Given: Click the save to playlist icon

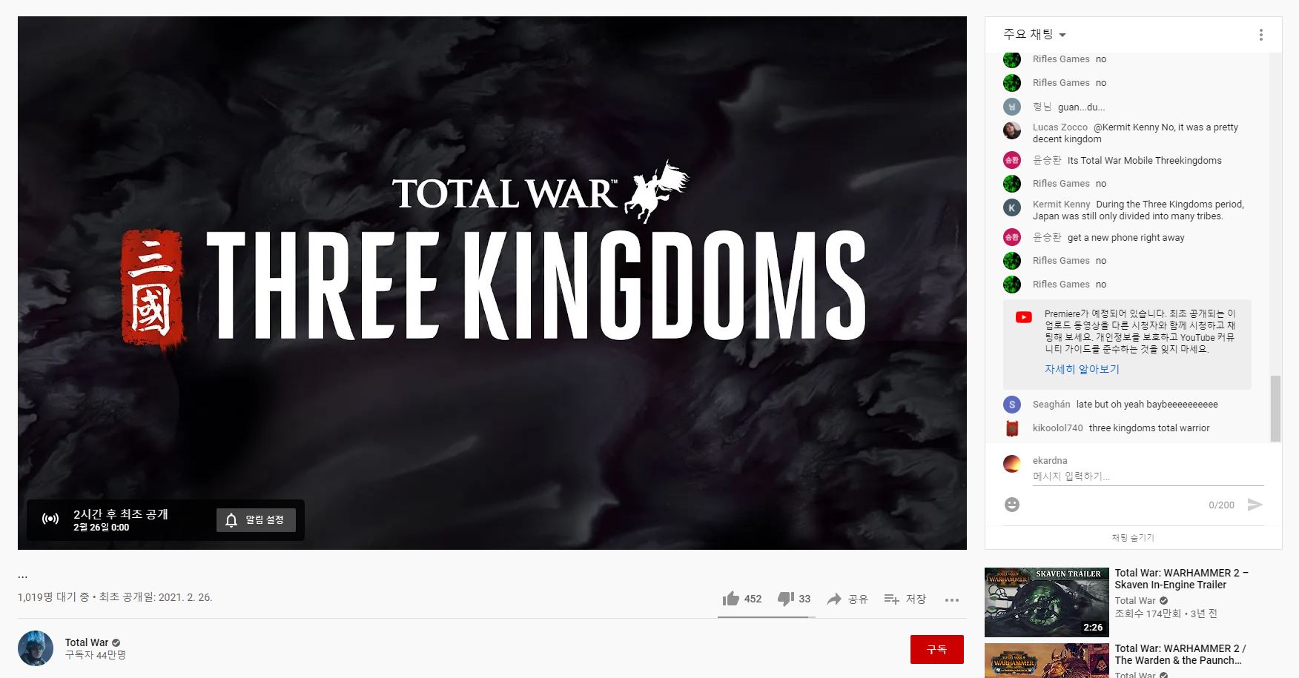Looking at the screenshot, I should pyautogui.click(x=892, y=599).
